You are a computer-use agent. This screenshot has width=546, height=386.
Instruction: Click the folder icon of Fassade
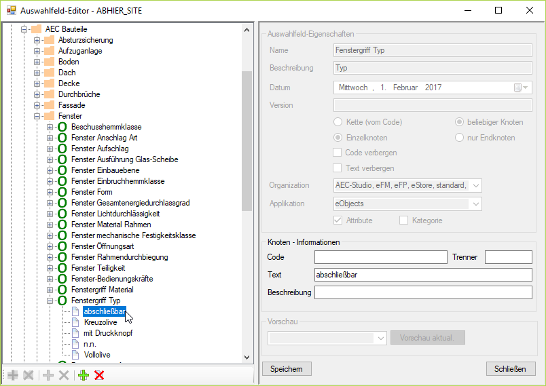[50, 105]
